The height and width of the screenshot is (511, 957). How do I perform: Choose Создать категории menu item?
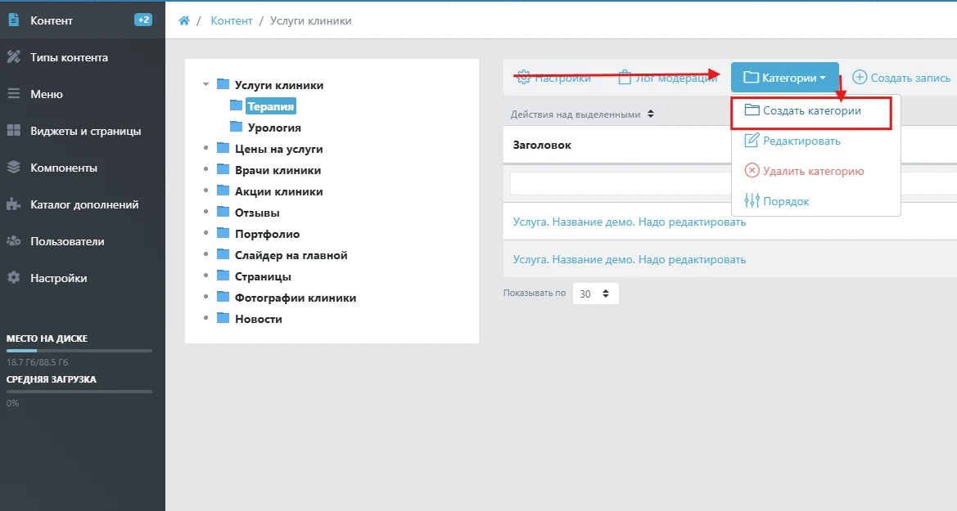[x=810, y=110]
